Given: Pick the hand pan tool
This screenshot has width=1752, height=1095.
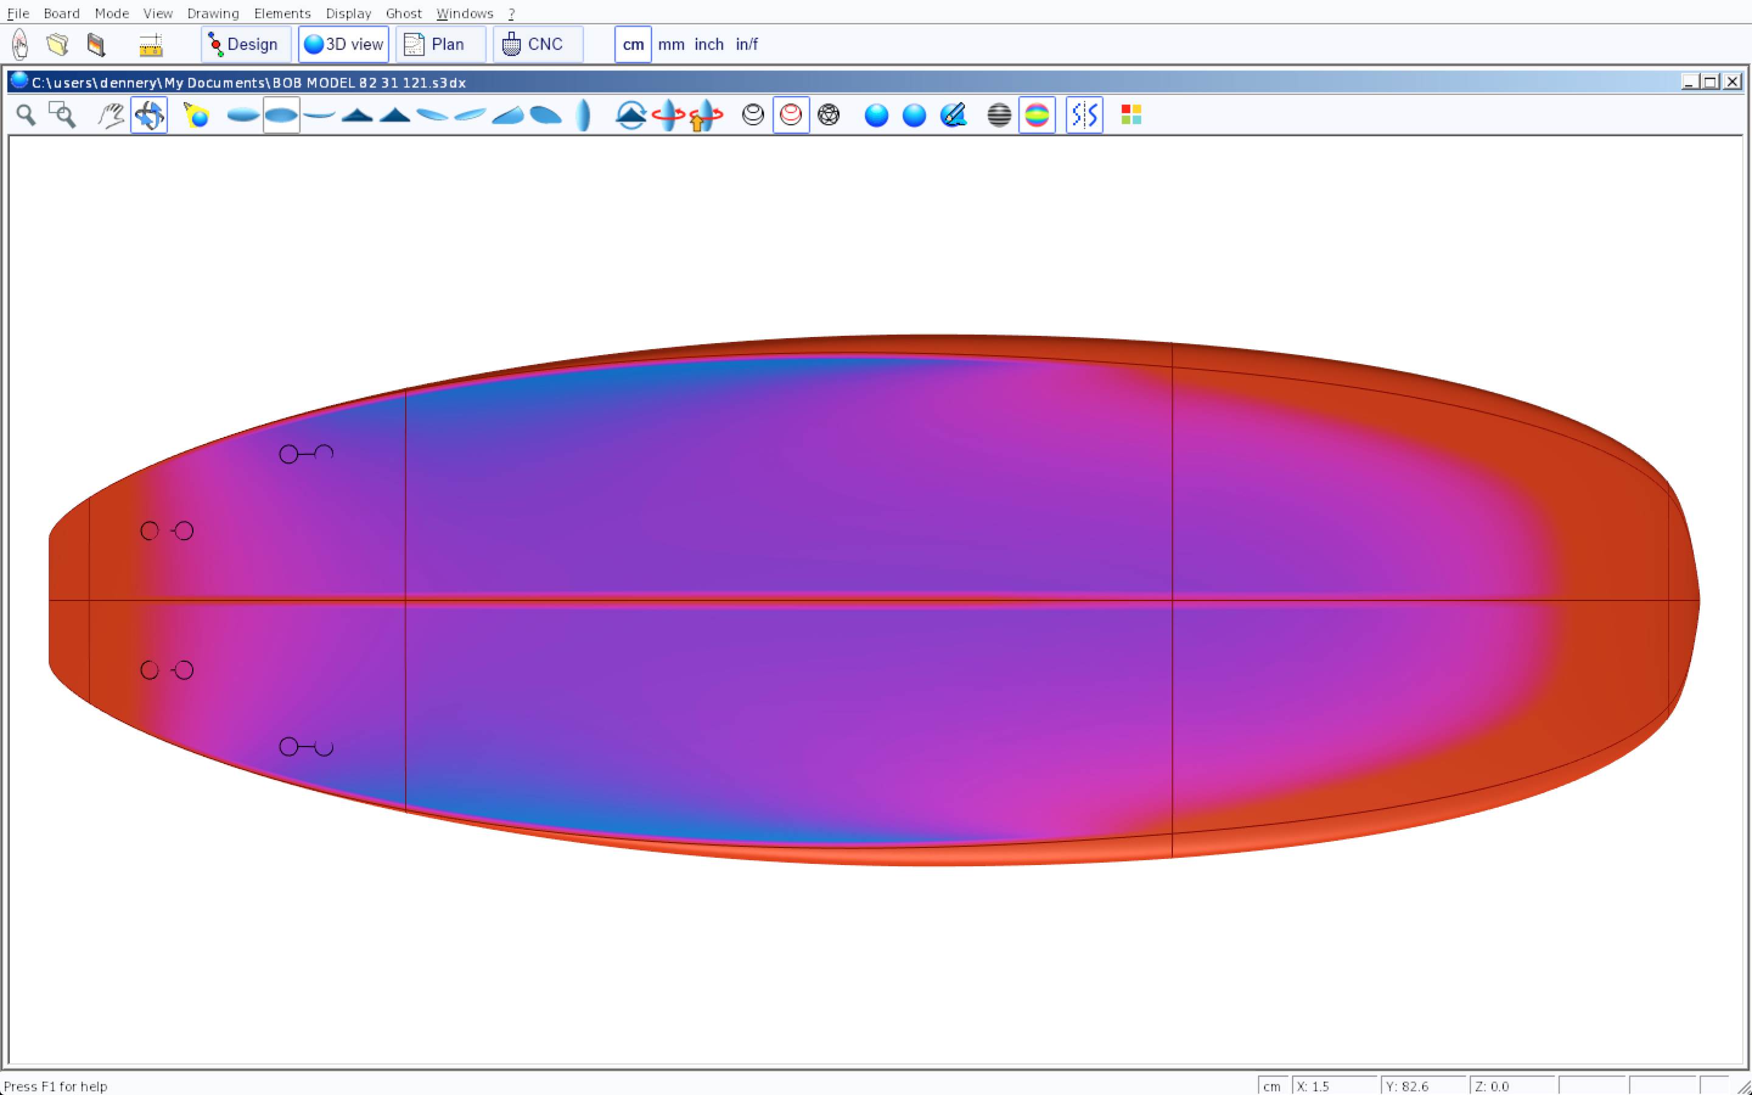Looking at the screenshot, I should point(111,115).
